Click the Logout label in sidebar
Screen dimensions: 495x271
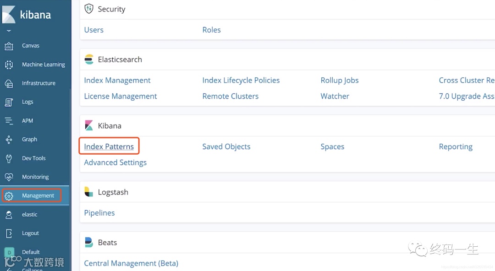[x=30, y=233]
